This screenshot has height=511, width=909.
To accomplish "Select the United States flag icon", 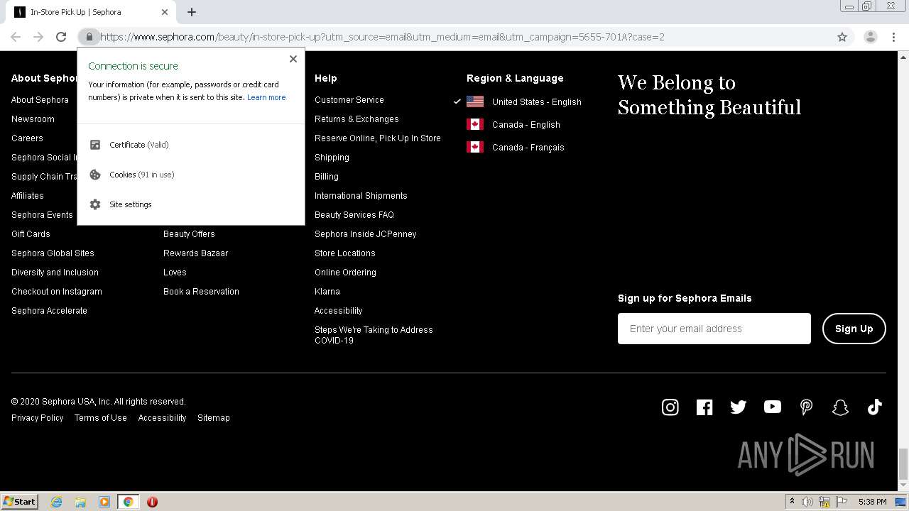I will [x=475, y=101].
